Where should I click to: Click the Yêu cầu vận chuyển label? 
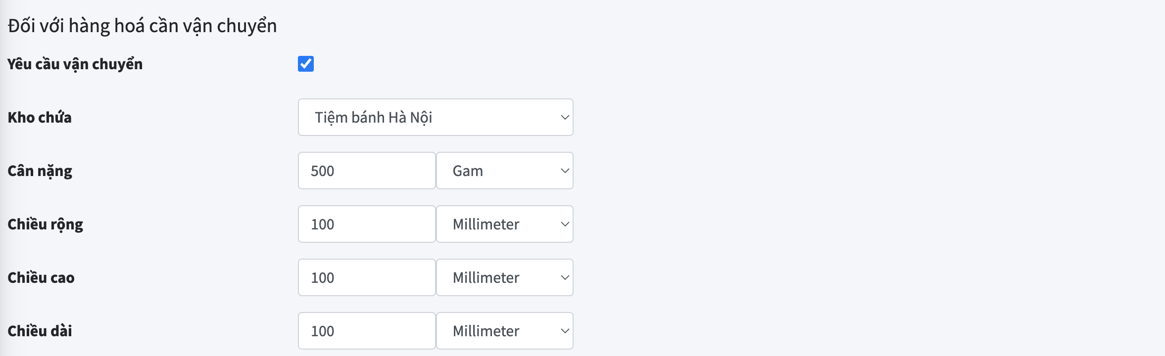(x=75, y=64)
